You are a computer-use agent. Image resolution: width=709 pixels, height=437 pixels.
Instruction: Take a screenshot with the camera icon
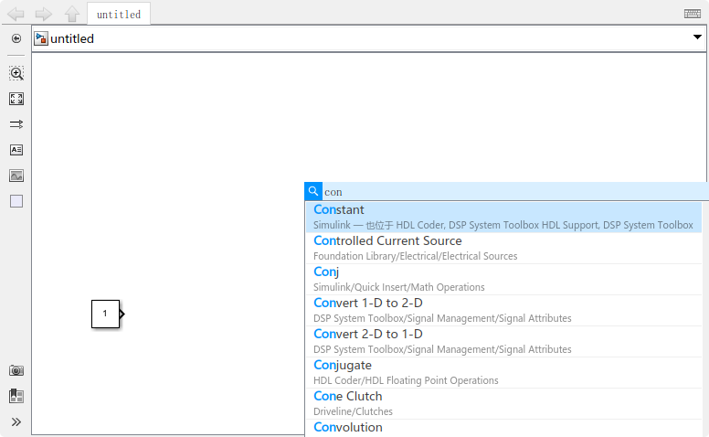16,370
